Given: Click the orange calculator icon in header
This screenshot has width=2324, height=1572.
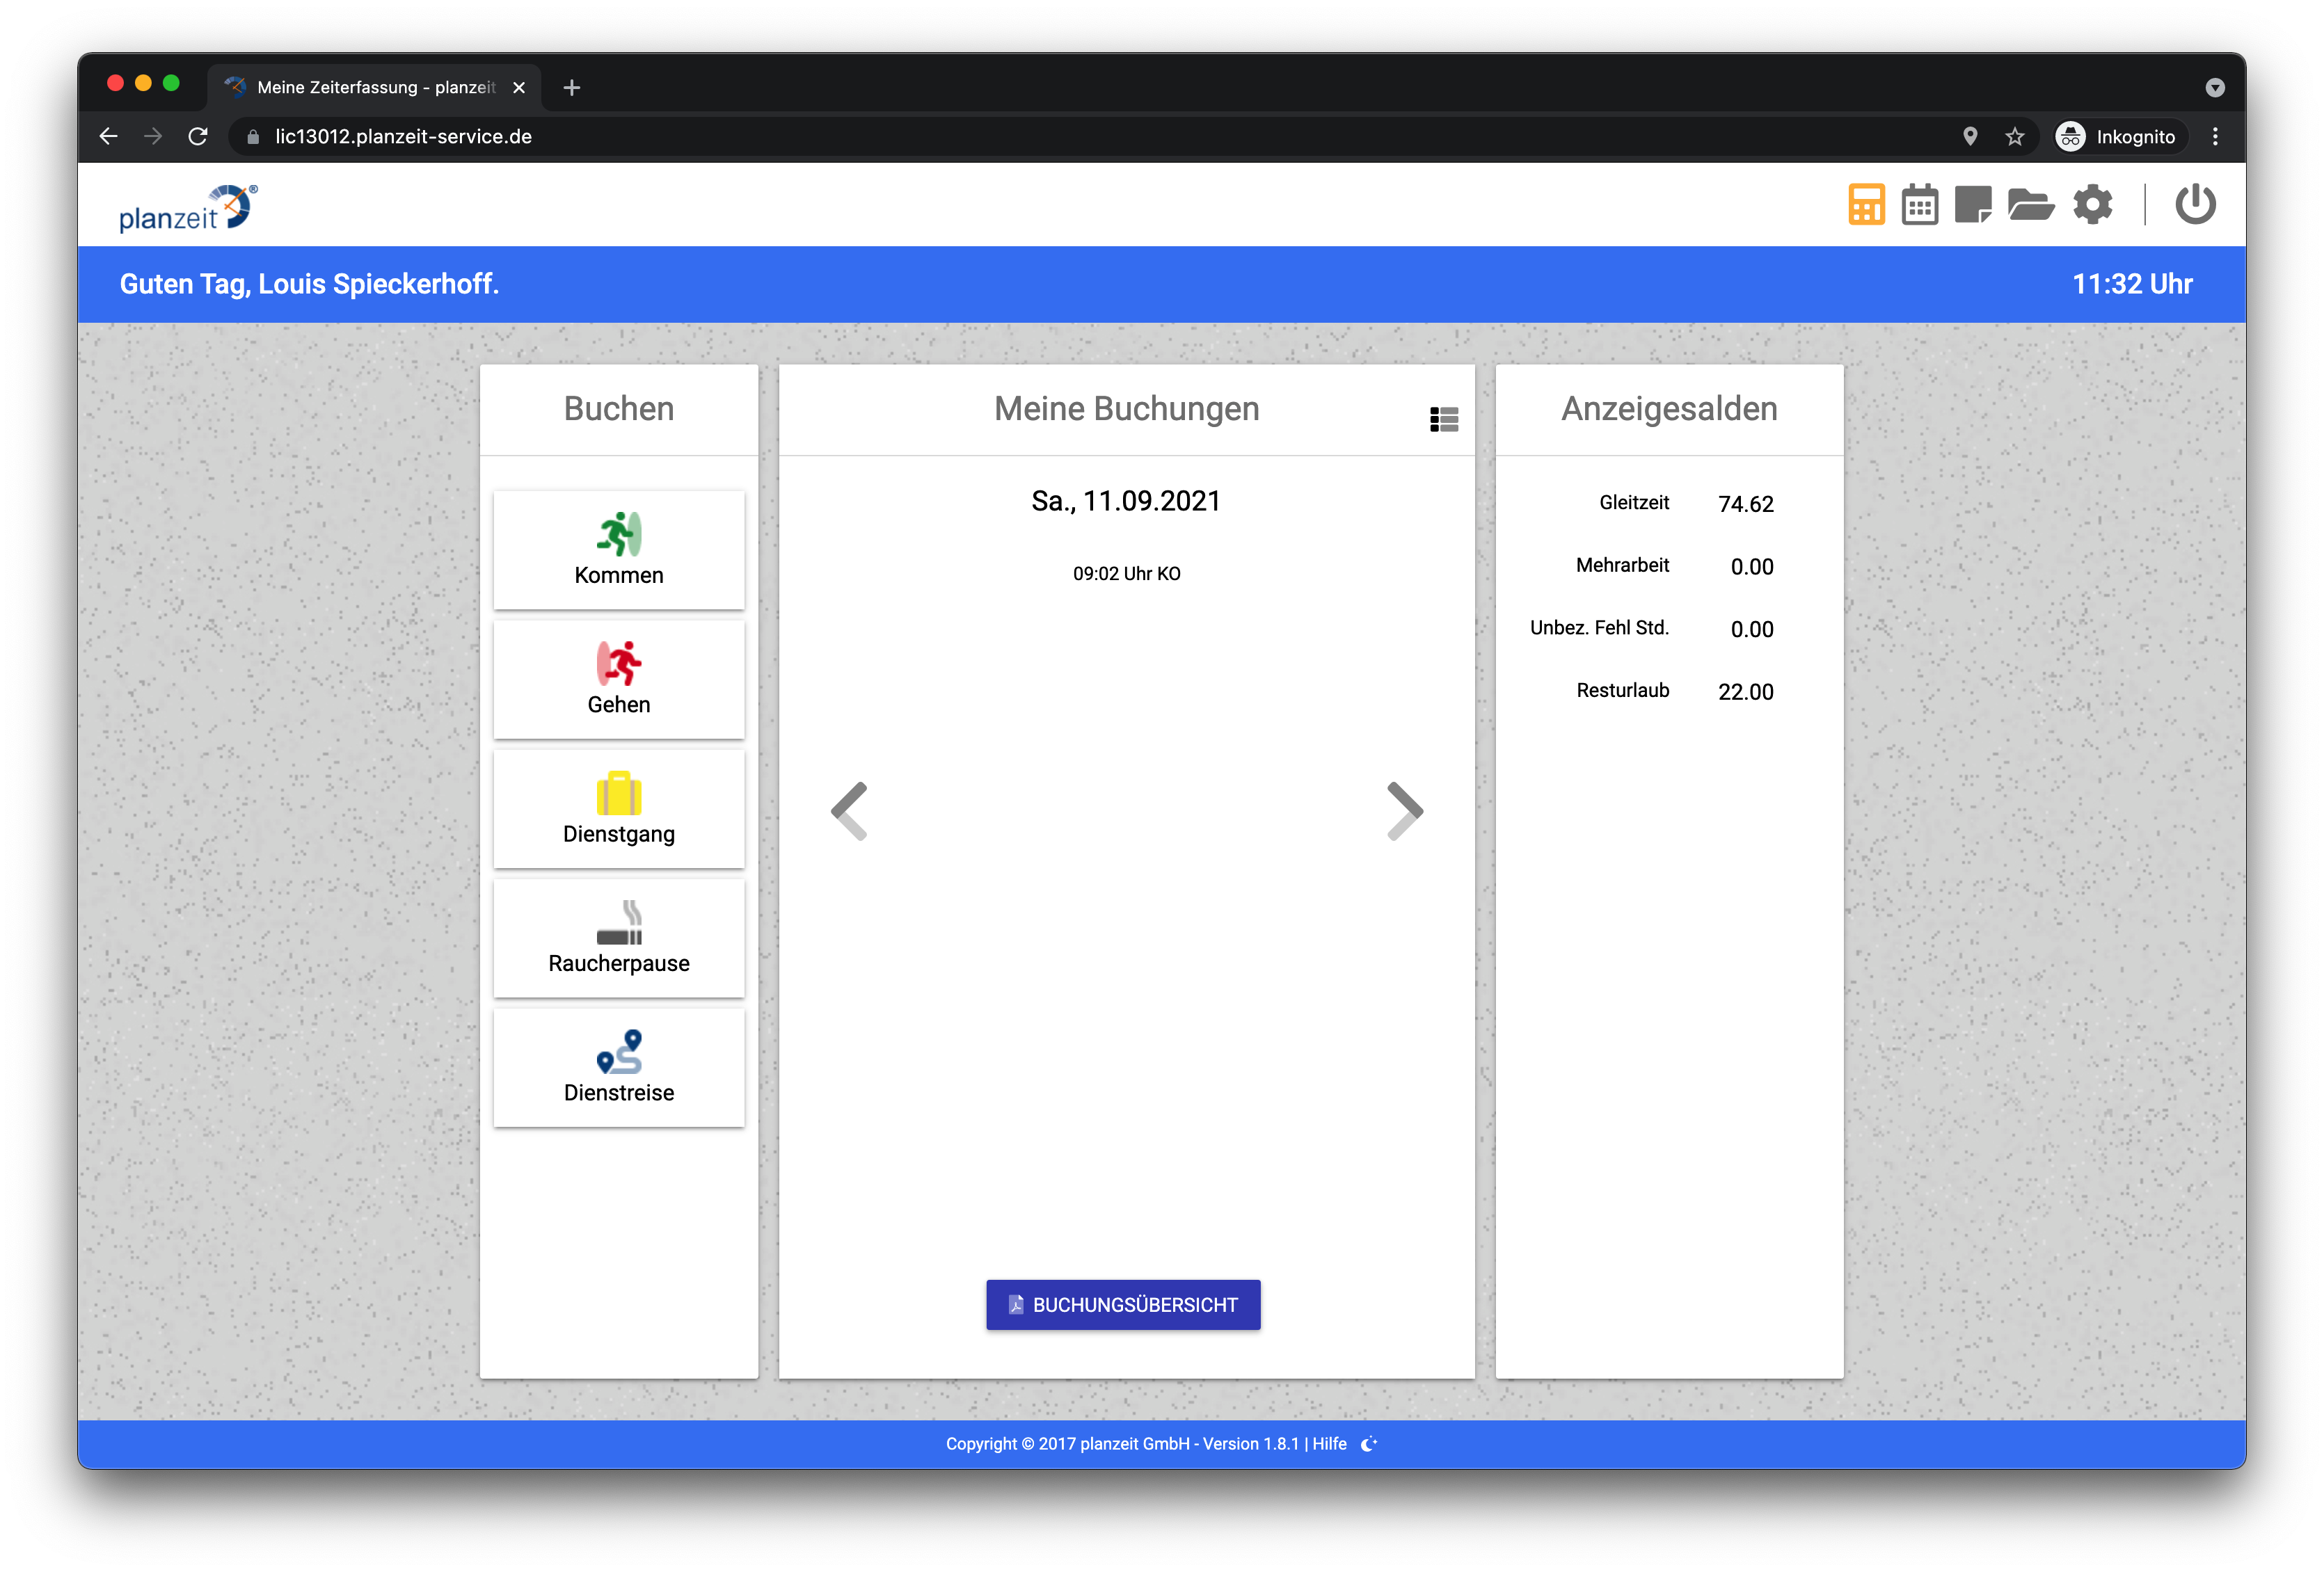Looking at the screenshot, I should (x=1866, y=205).
